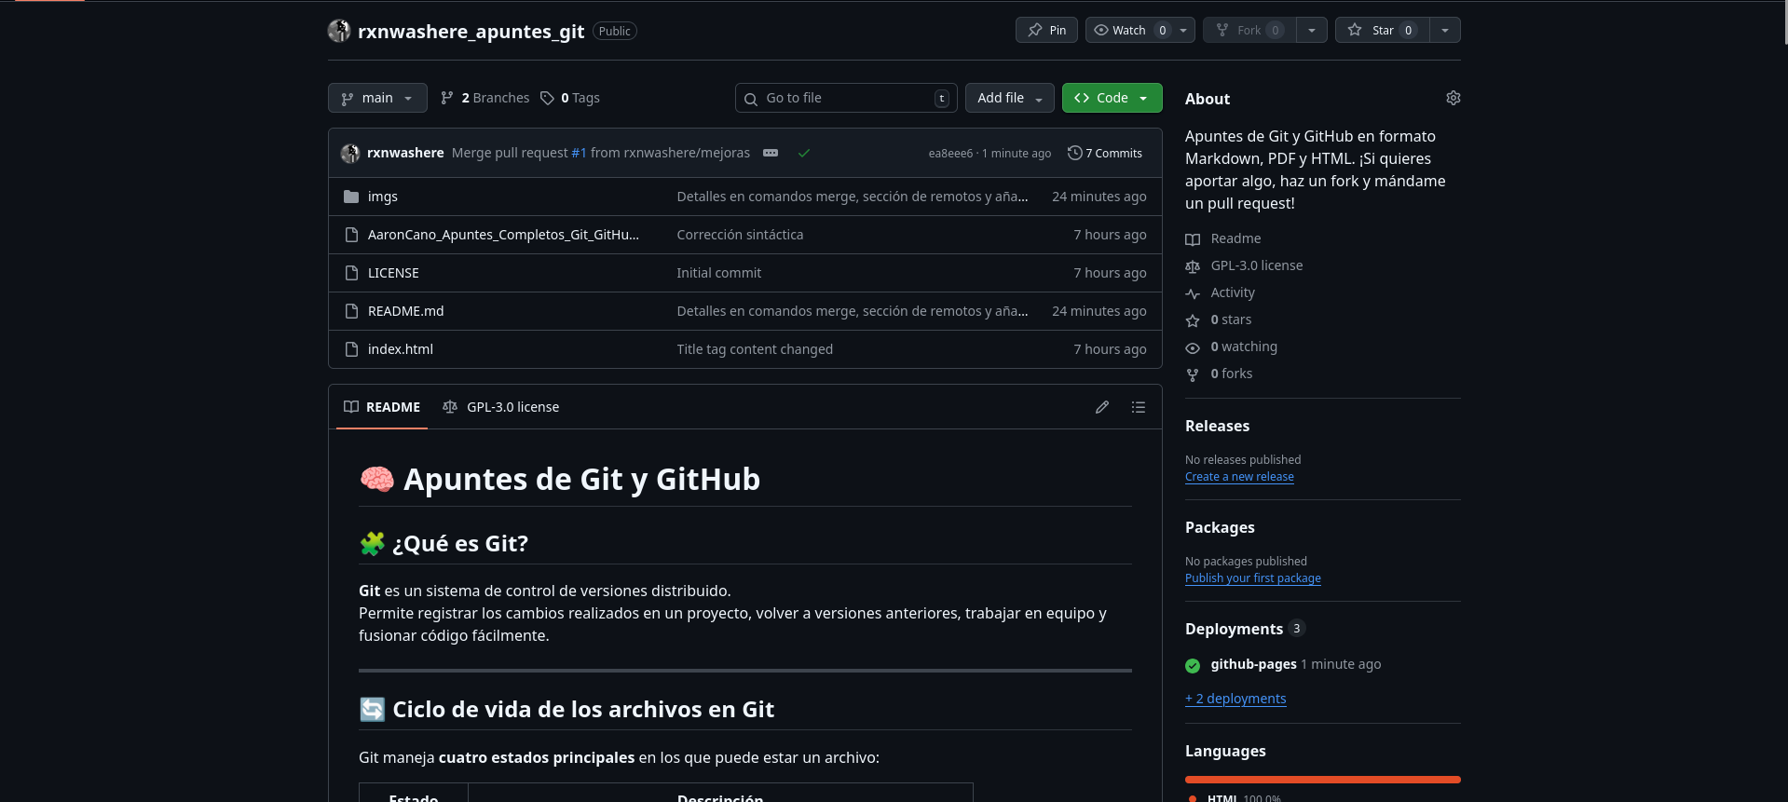1788x802 pixels.
Task: Open the README outline list icon
Action: (x=1139, y=407)
